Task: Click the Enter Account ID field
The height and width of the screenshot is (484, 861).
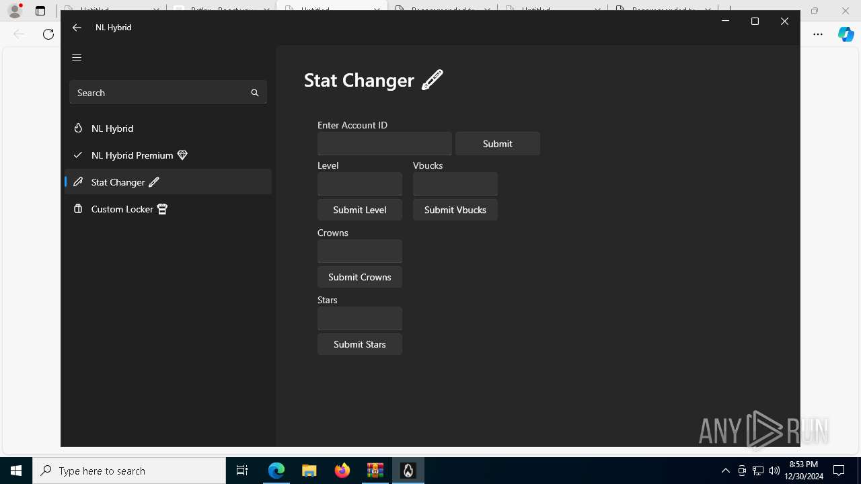Action: [x=385, y=144]
